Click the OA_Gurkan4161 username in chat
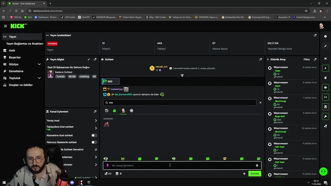 [123, 95]
